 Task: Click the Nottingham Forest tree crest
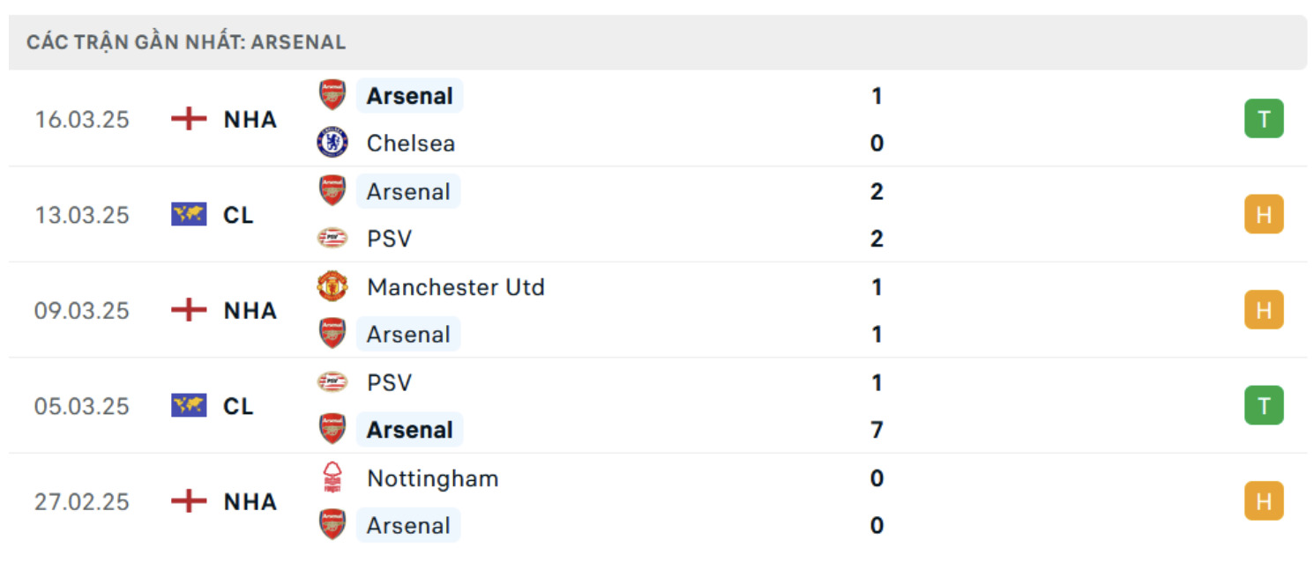click(x=332, y=478)
